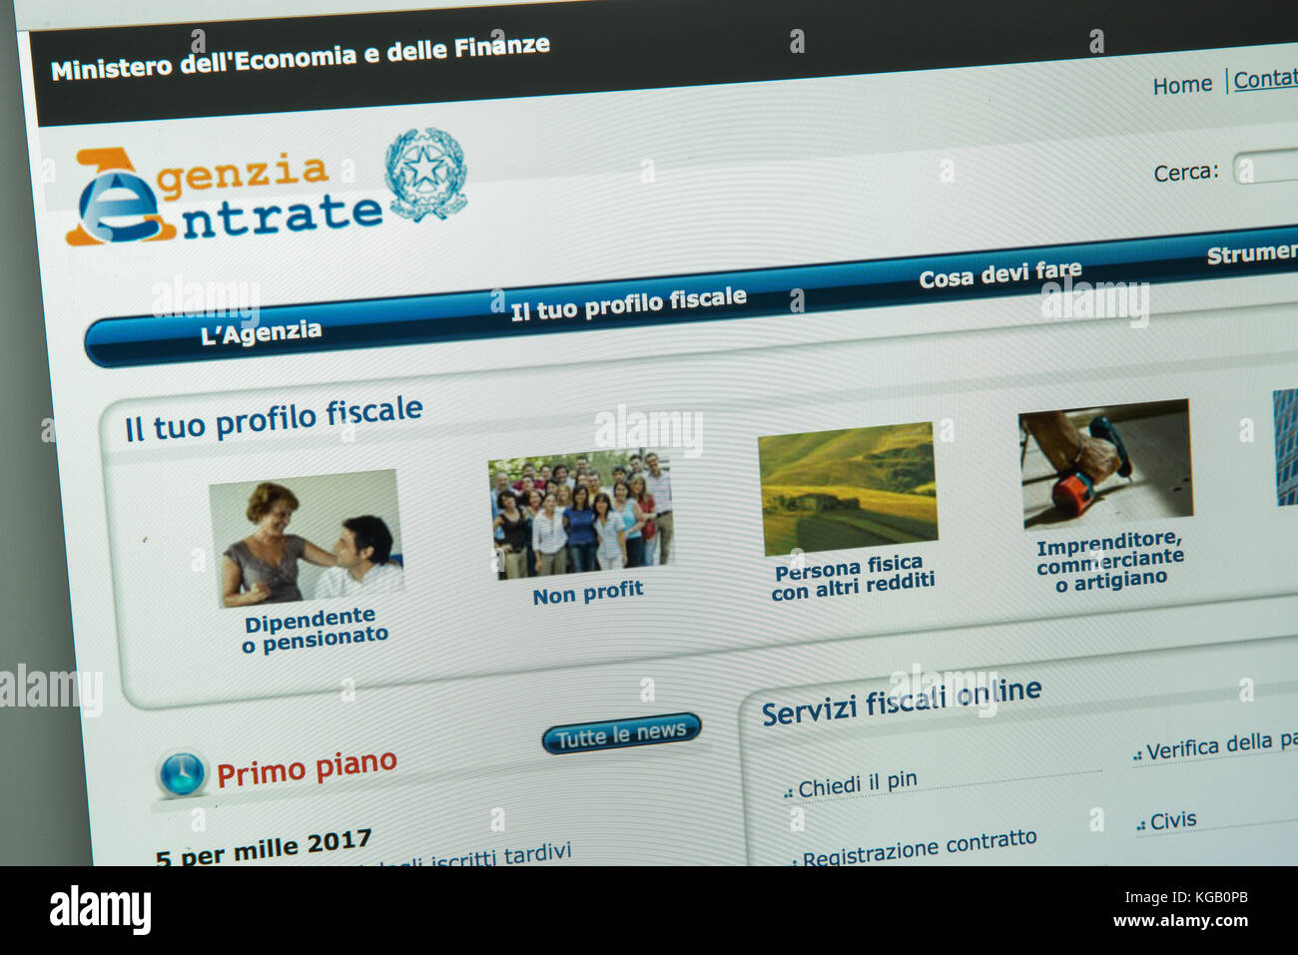Select the Non profit group photo
This screenshot has width=1298, height=955.
pos(581,515)
